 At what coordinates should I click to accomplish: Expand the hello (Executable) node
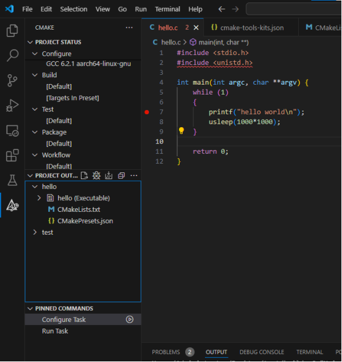coord(39,198)
